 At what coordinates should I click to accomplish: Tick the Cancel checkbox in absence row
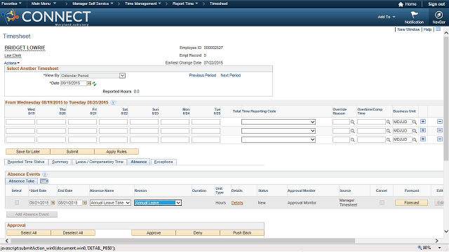pos(382,202)
